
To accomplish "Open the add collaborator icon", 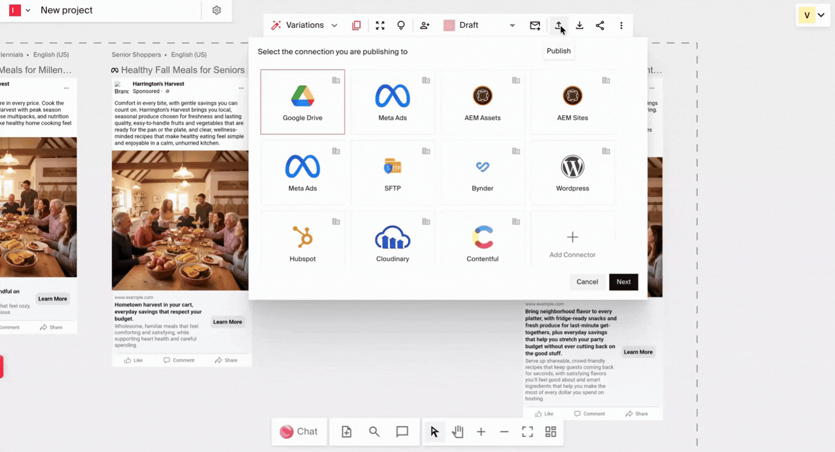I will coord(425,25).
